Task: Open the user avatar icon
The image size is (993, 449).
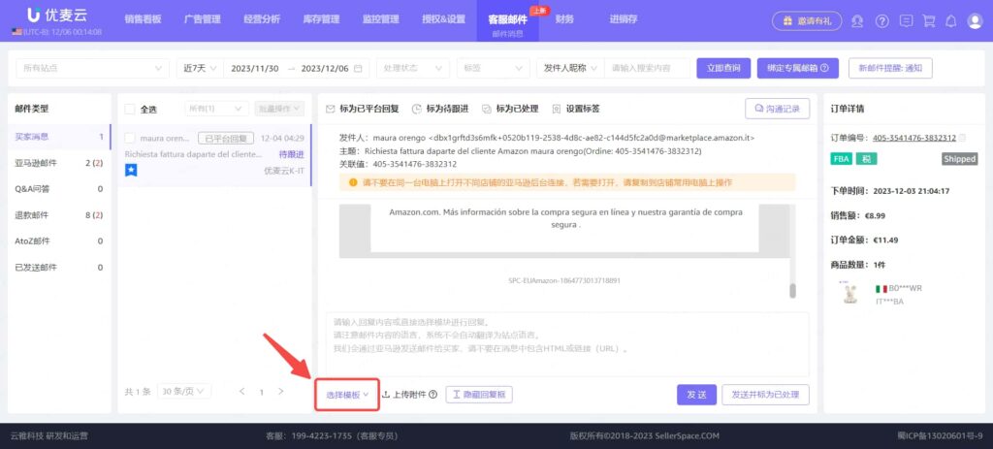Action: click(975, 21)
